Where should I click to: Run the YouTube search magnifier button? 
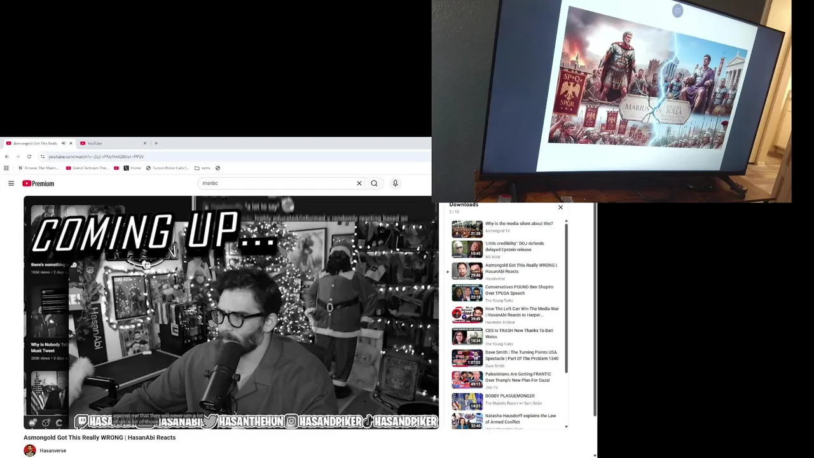[x=374, y=183]
